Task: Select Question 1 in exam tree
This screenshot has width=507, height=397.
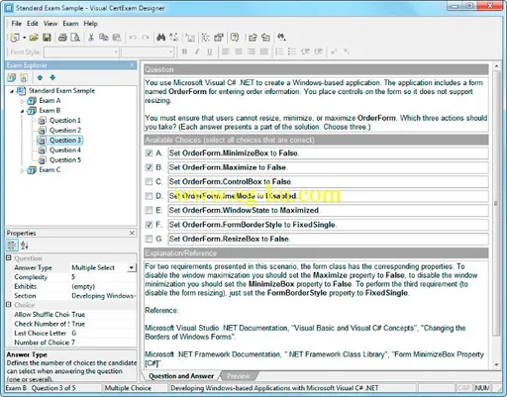Action: pyautogui.click(x=65, y=121)
